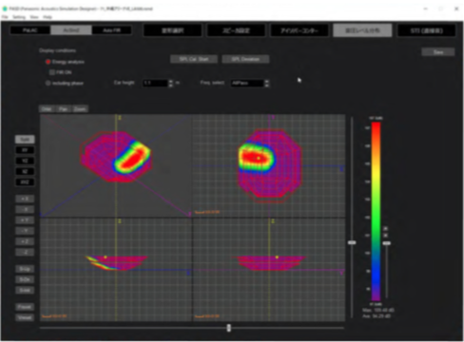Start the SPL Cal Start calculation
This screenshot has width=464, height=342.
click(x=194, y=59)
